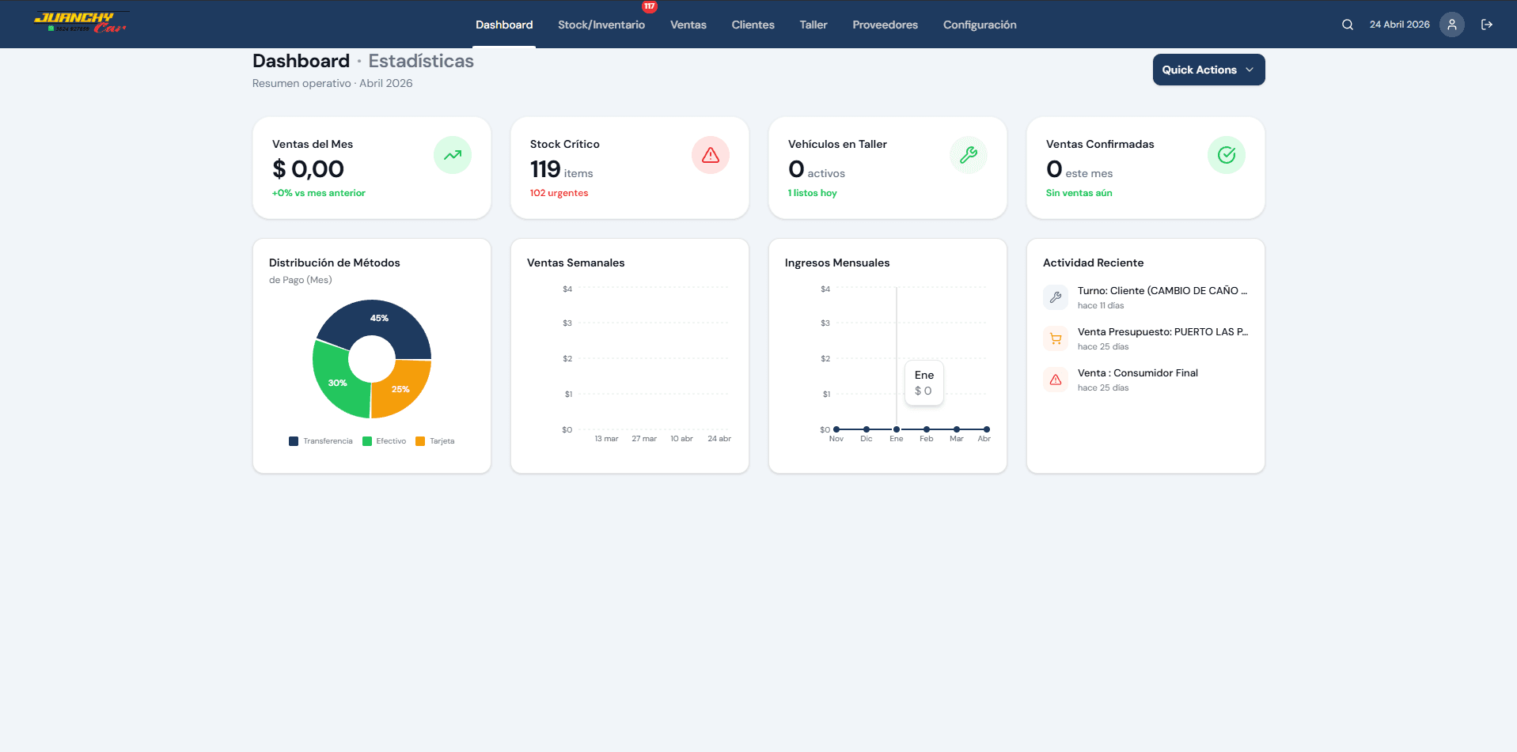Switch to the Dashboard tab

(x=504, y=25)
